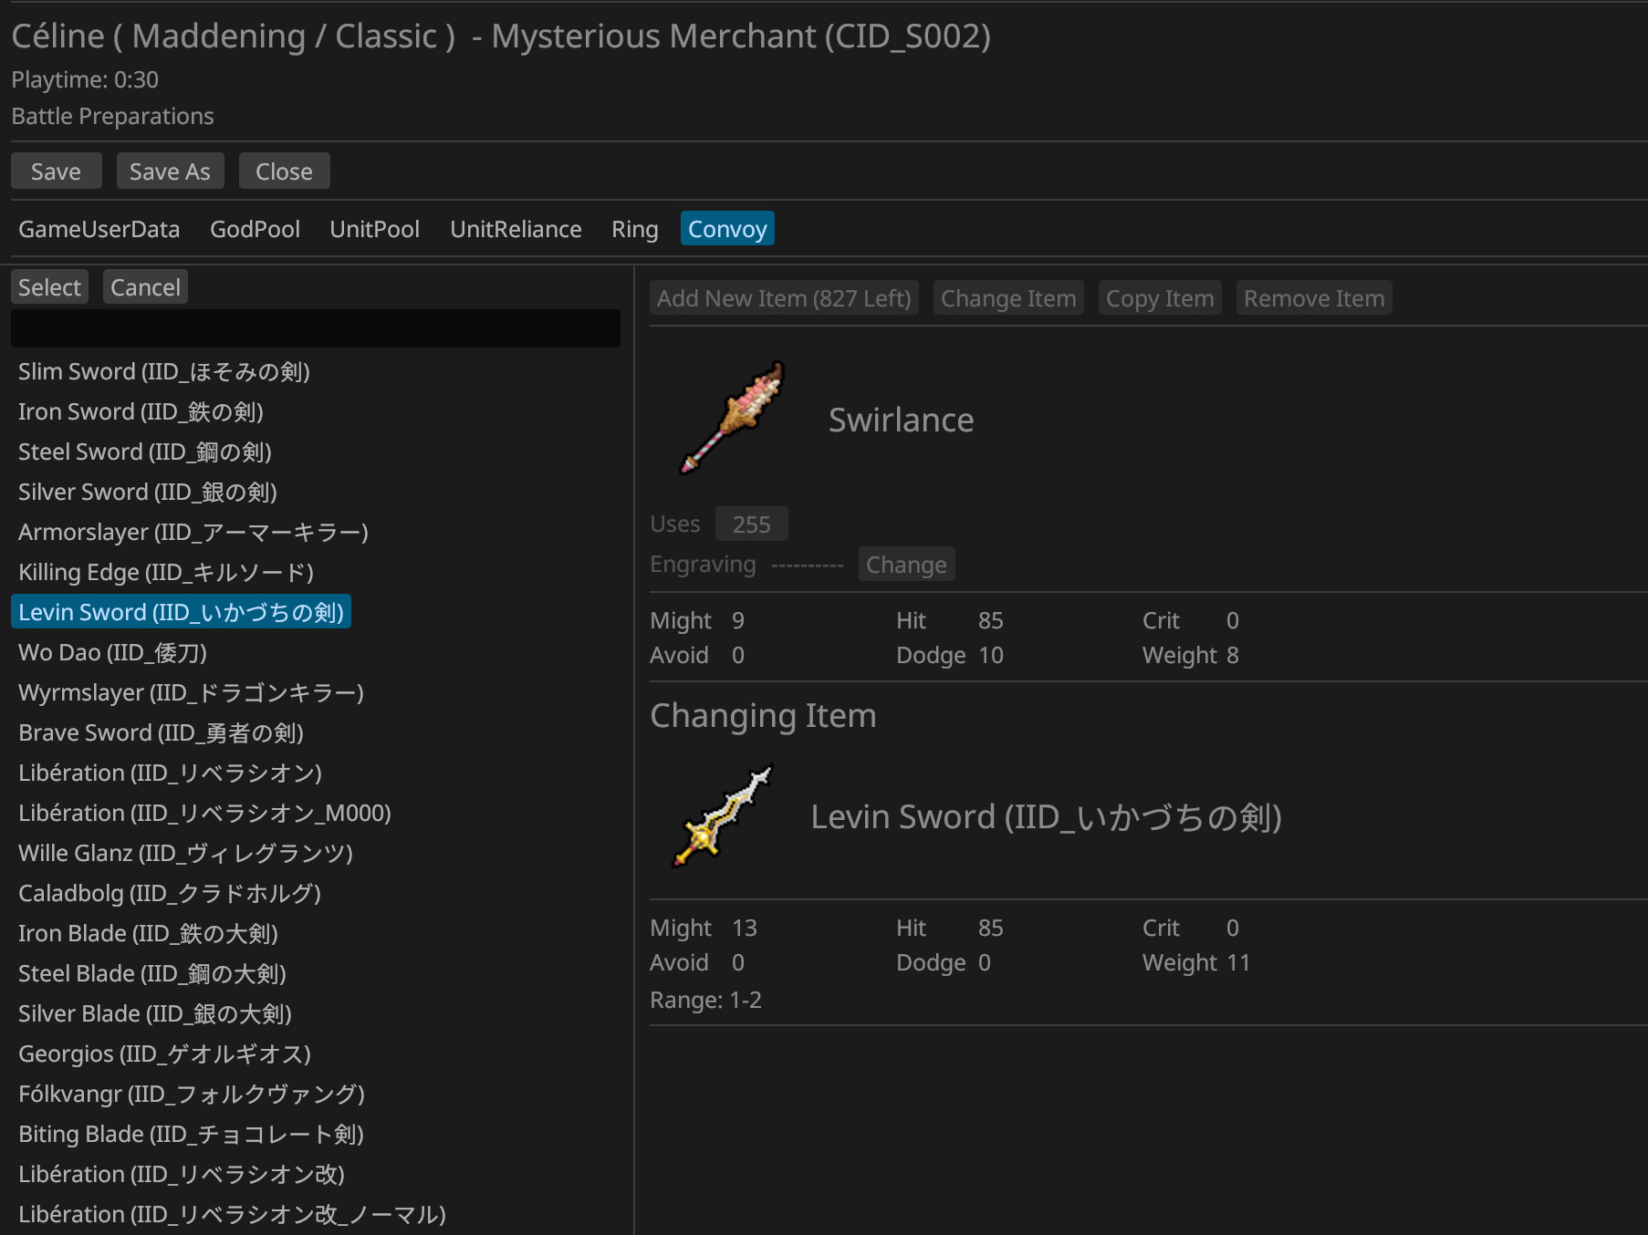Cancel the item change
Viewport: 1648px width, 1235px height.
(x=145, y=286)
